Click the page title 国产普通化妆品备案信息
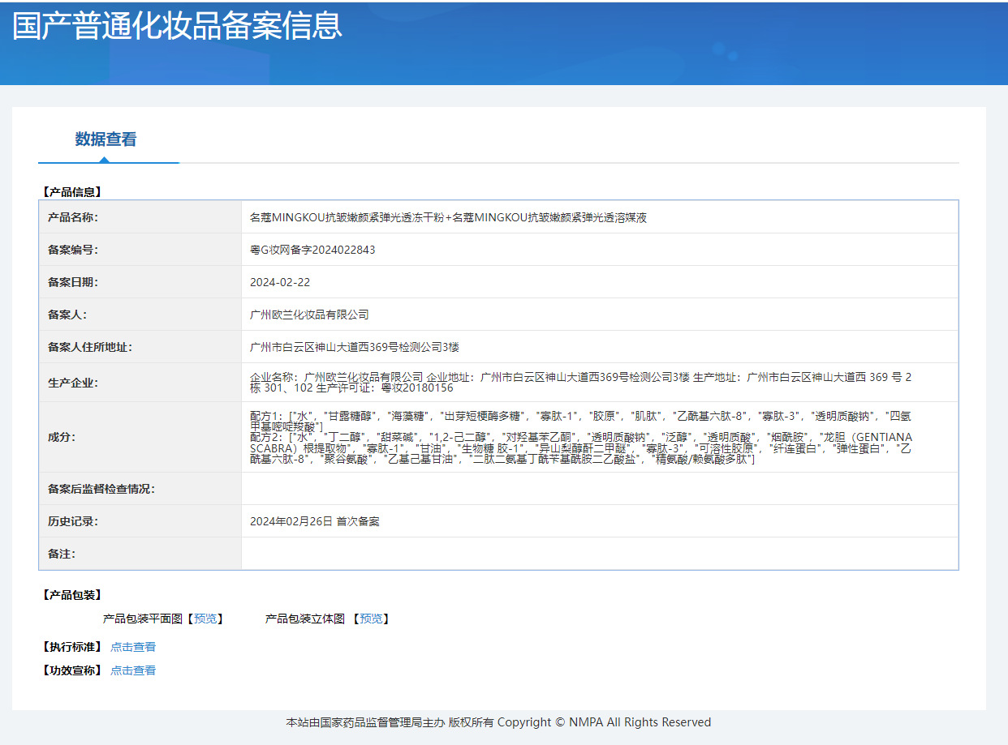Viewport: 1008px width, 745px height. point(177,25)
